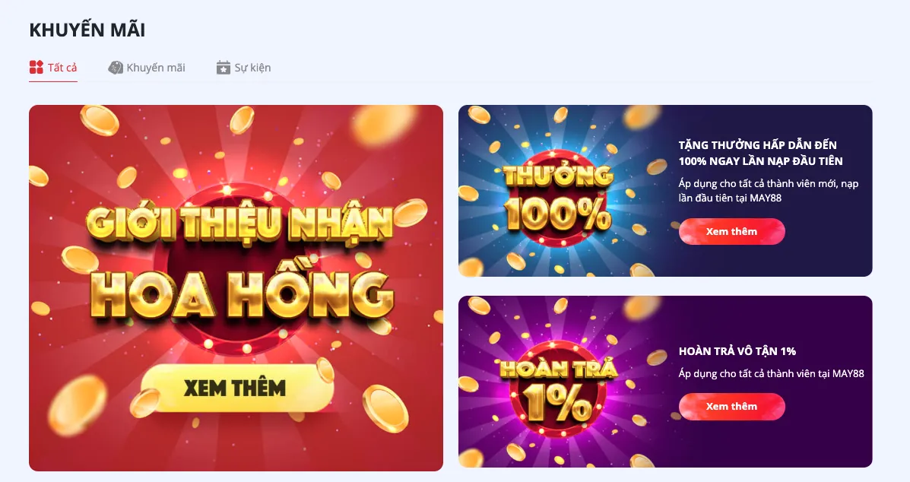The height and width of the screenshot is (482, 910).
Task: Open the THƯỞNG 100% badge image
Action: pos(557,197)
